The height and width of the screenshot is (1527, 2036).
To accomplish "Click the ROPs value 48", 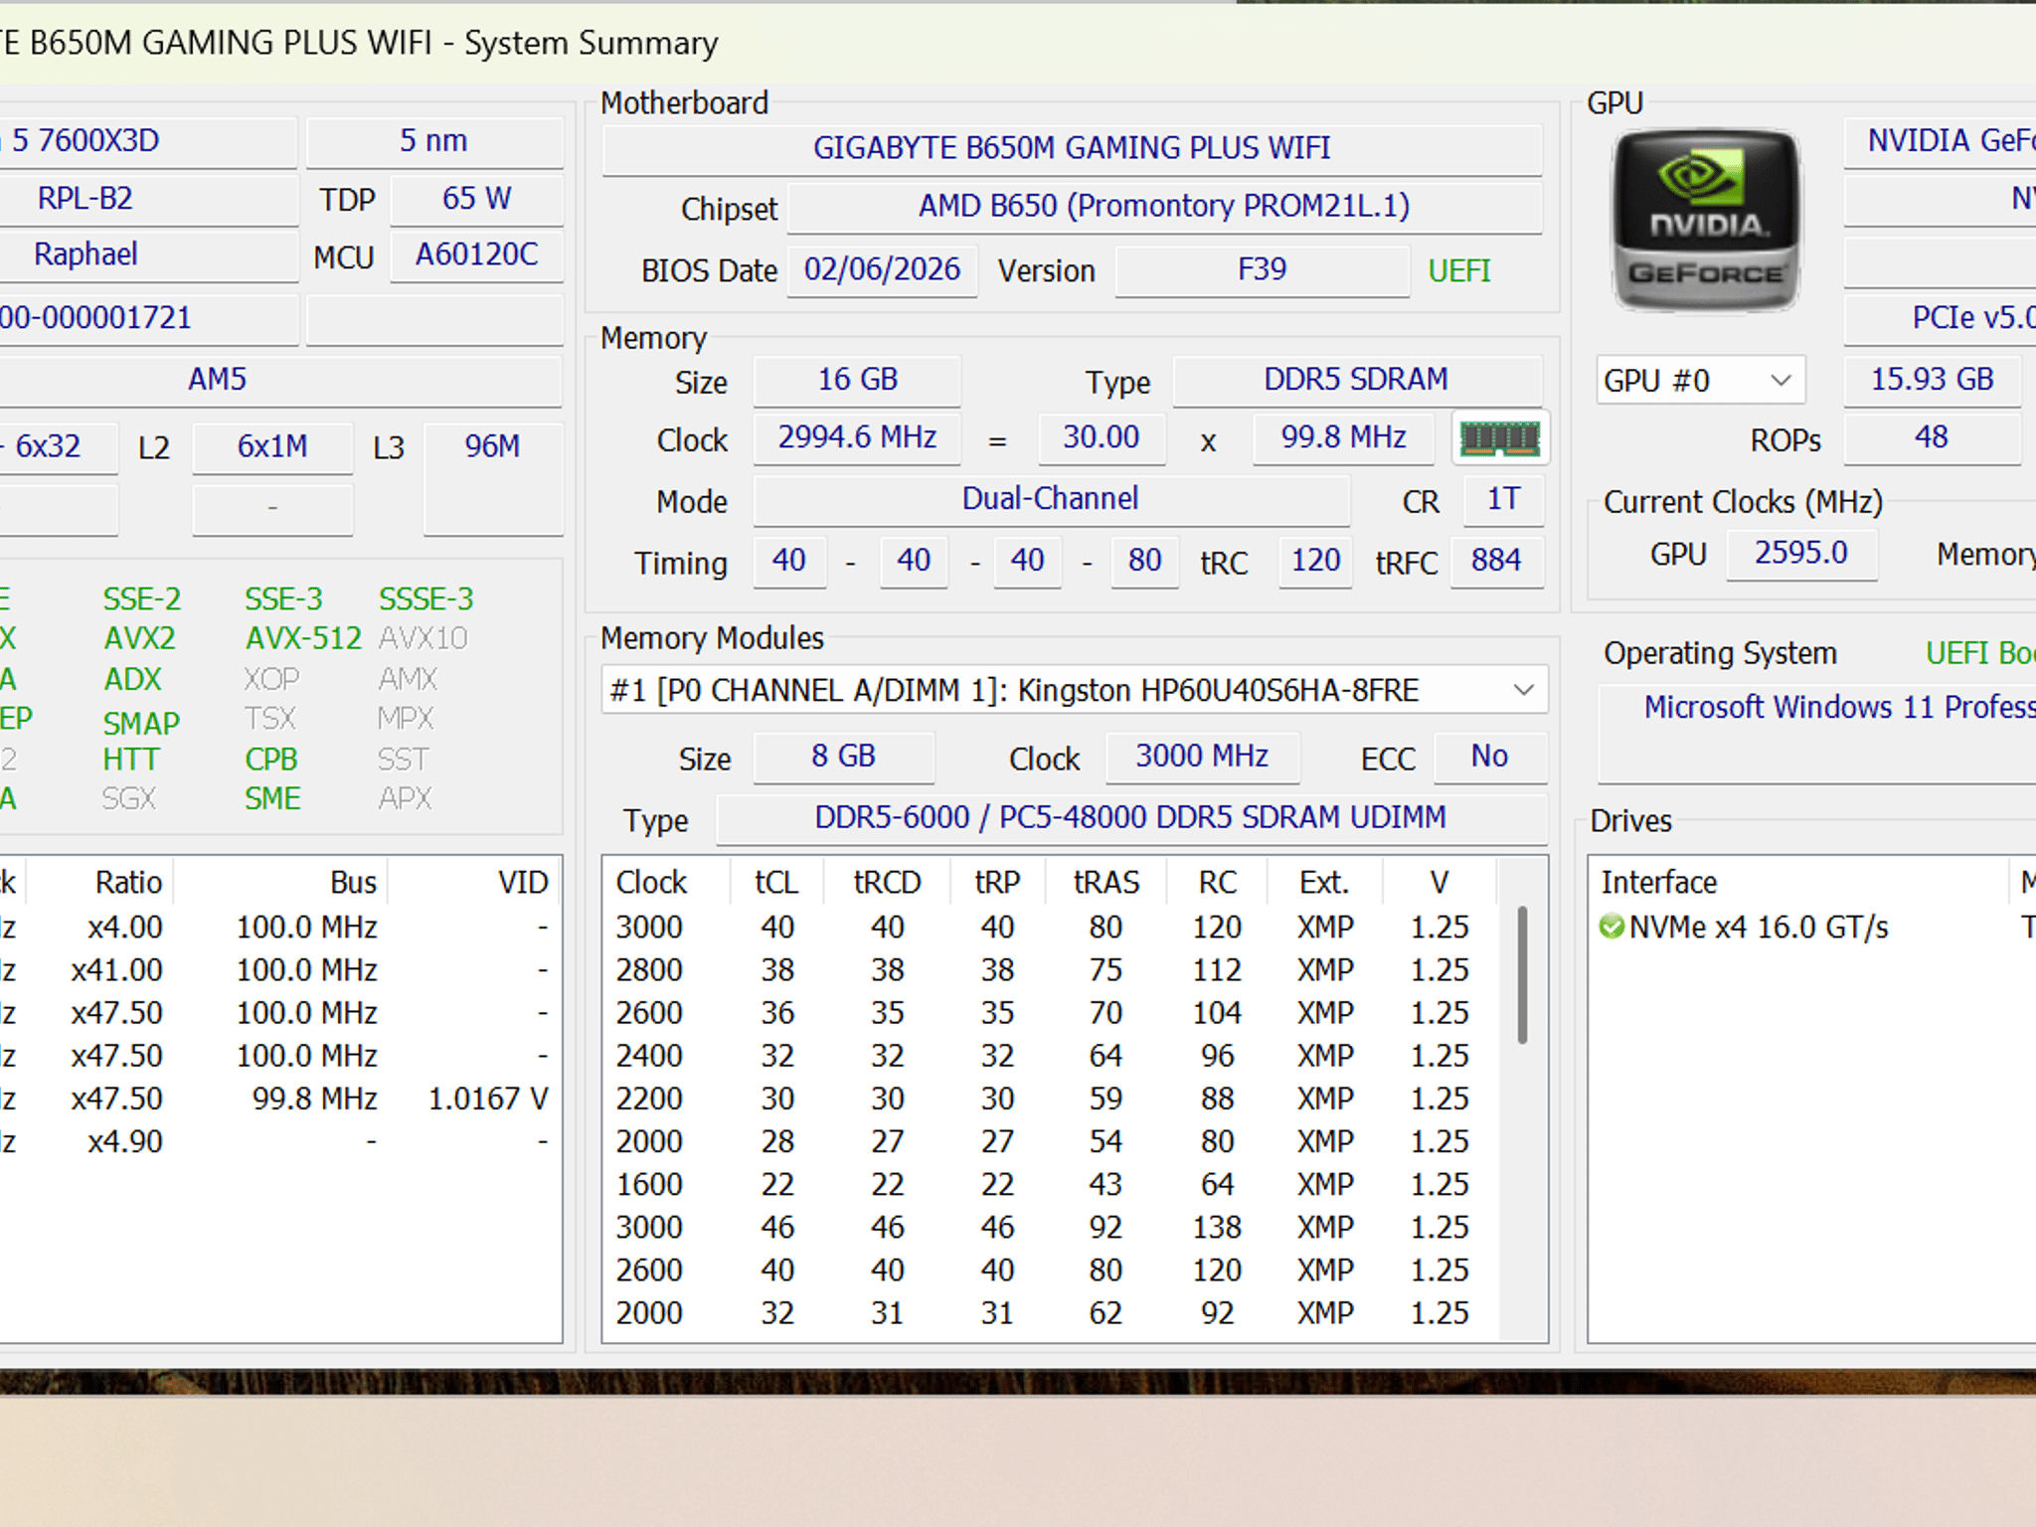I will point(1932,437).
